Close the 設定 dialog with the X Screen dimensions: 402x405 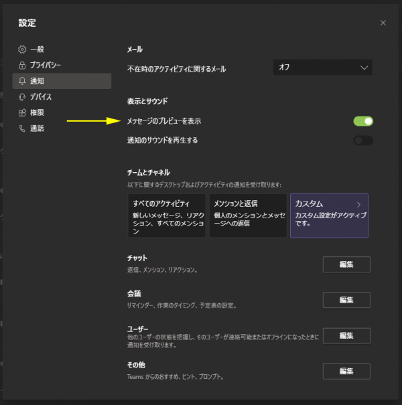pos(383,23)
